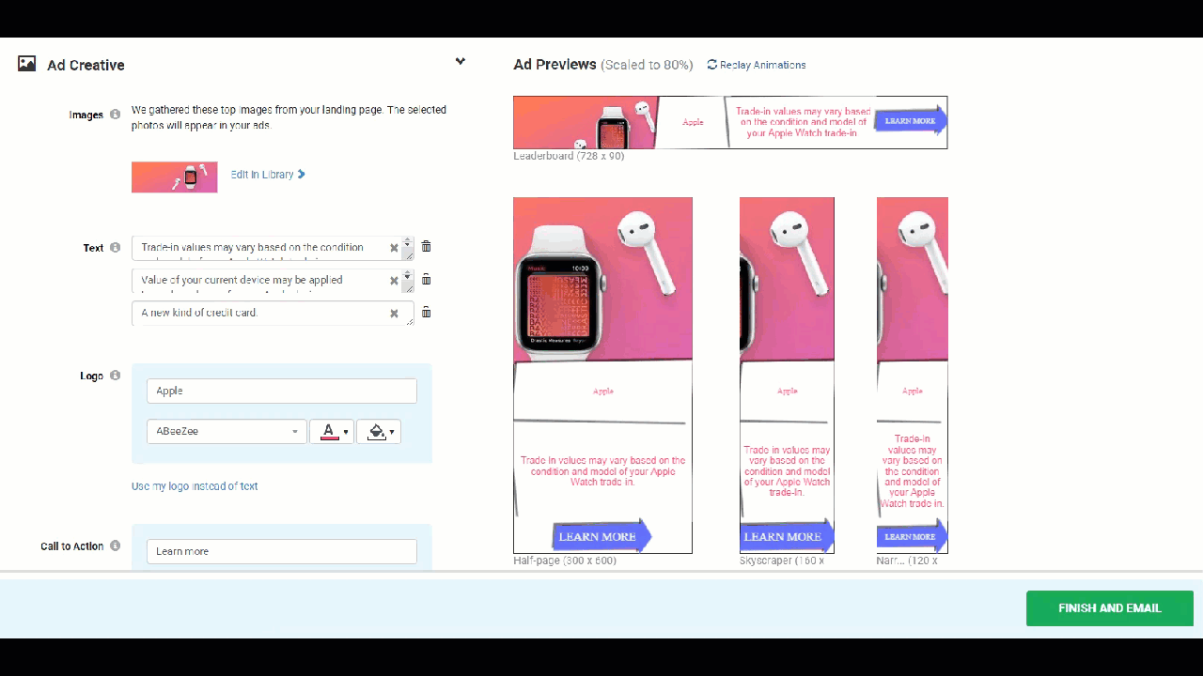Click 'Use my logo instead of text'
1203x676 pixels.
pyautogui.click(x=195, y=486)
